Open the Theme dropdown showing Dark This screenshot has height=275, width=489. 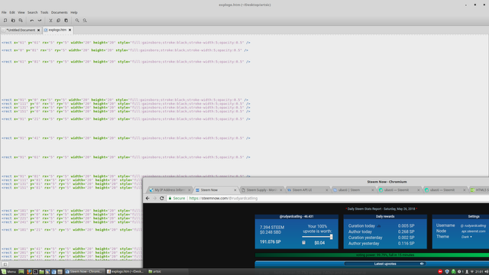[x=467, y=237]
